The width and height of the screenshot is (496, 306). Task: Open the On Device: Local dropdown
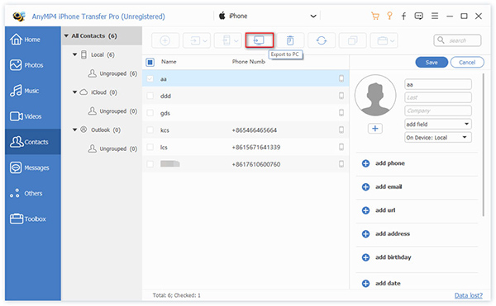tap(438, 137)
